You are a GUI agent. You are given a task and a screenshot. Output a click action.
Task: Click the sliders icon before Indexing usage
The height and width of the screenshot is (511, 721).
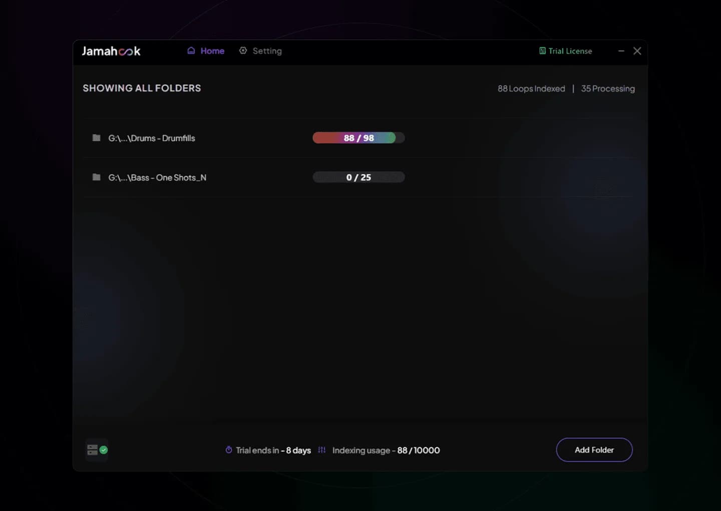click(321, 450)
